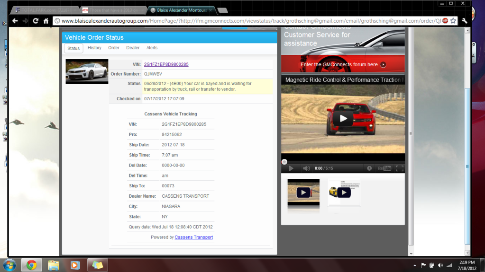Open a new browser tab
The width and height of the screenshot is (485, 272).
coord(222,10)
